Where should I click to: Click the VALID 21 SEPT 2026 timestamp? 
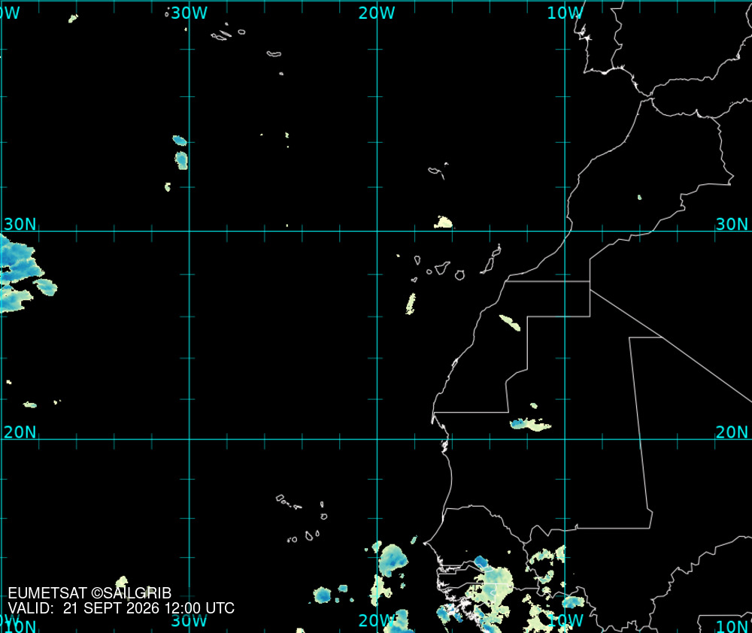click(121, 608)
